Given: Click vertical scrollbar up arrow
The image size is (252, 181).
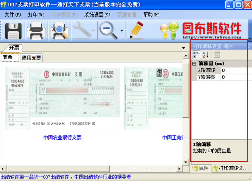Looking at the screenshot, I should [186, 56].
